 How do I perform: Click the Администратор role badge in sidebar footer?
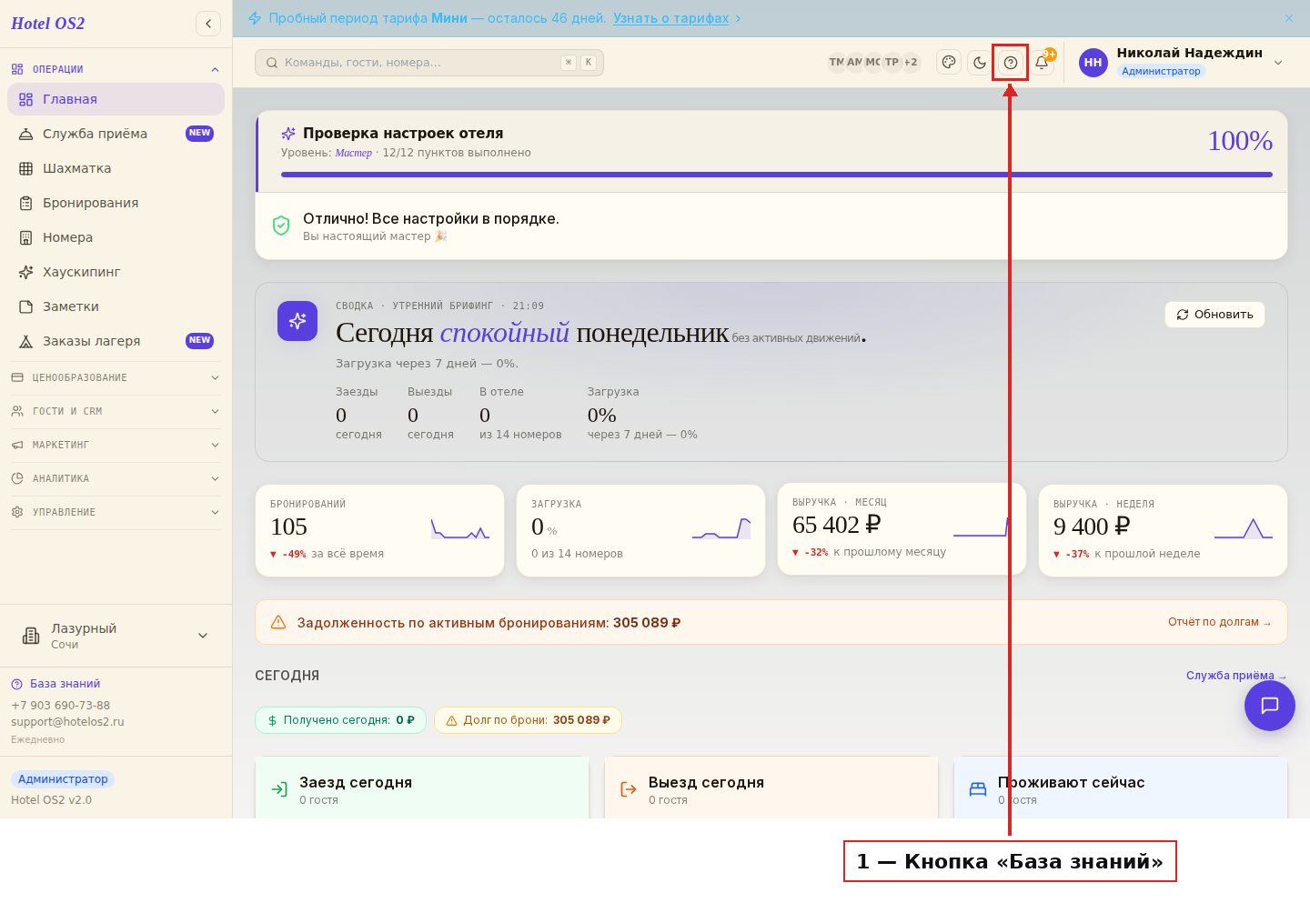pos(63,779)
